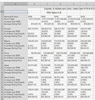Select column F header

coord(87,4)
